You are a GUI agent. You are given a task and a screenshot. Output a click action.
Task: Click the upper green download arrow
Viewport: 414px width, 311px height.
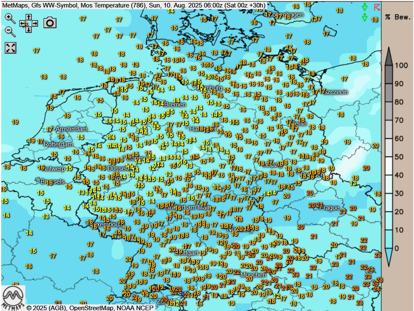pyautogui.click(x=365, y=7)
